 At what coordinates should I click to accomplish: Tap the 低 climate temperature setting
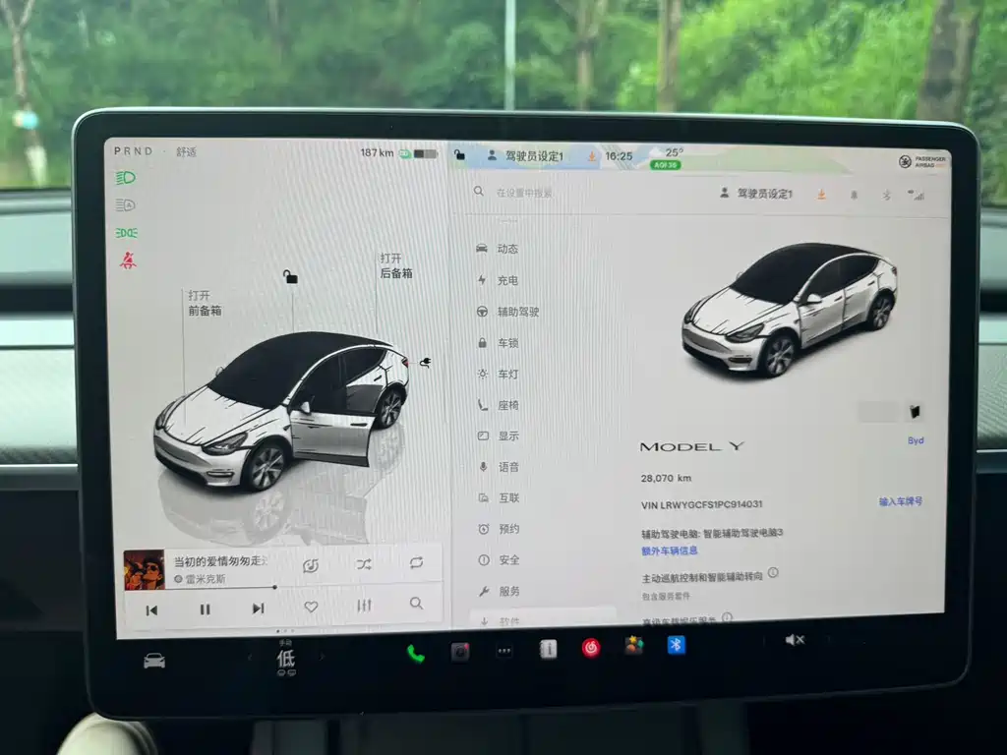[286, 658]
